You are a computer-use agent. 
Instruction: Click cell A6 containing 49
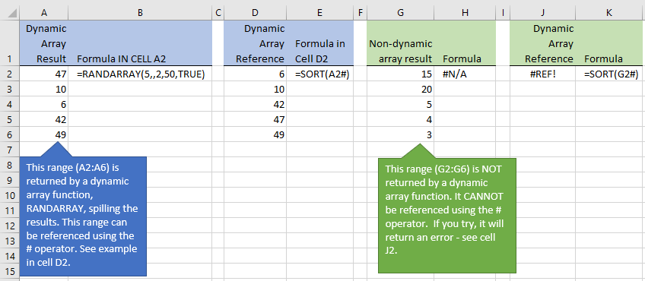[44, 134]
